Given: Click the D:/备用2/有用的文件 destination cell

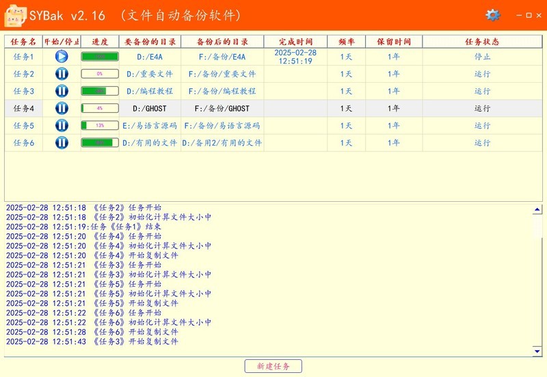Looking at the screenshot, I should coord(222,142).
